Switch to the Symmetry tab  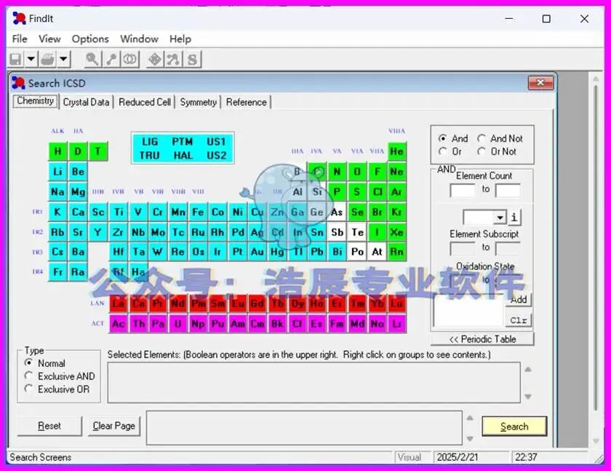click(199, 102)
